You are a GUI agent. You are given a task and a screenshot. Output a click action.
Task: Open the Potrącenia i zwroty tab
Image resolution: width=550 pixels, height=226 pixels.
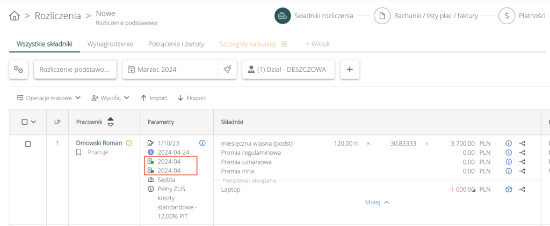pyautogui.click(x=176, y=44)
